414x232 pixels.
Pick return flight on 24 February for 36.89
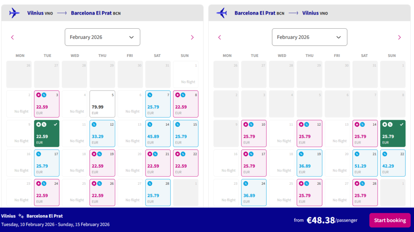(x=253, y=192)
